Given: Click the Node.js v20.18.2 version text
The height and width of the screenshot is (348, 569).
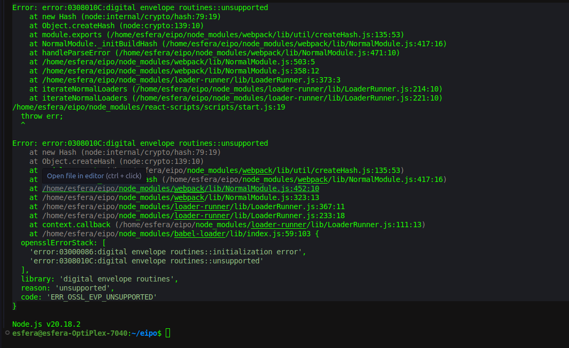Looking at the screenshot, I should 46,324.
